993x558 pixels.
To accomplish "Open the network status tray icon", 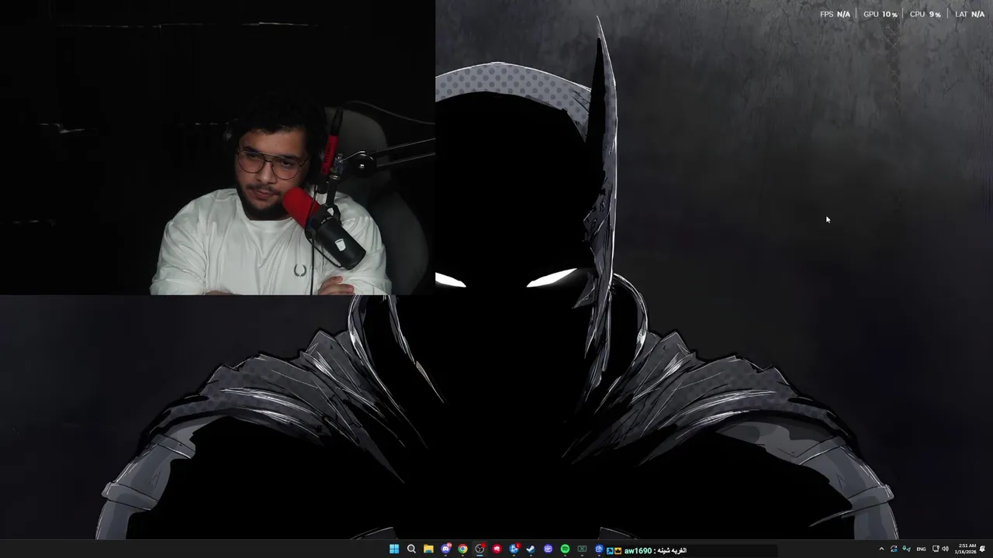I will pyautogui.click(x=936, y=549).
